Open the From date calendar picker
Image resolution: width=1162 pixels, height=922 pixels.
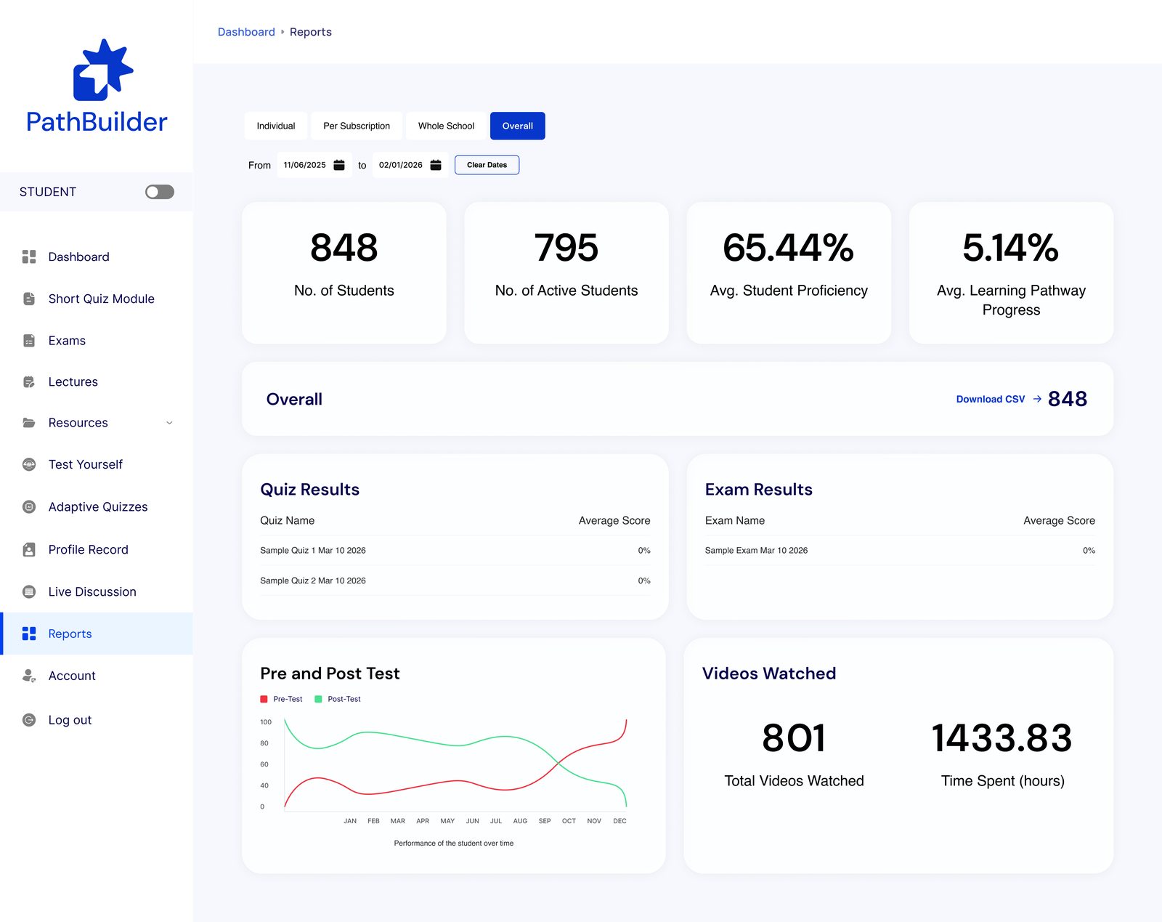339,165
